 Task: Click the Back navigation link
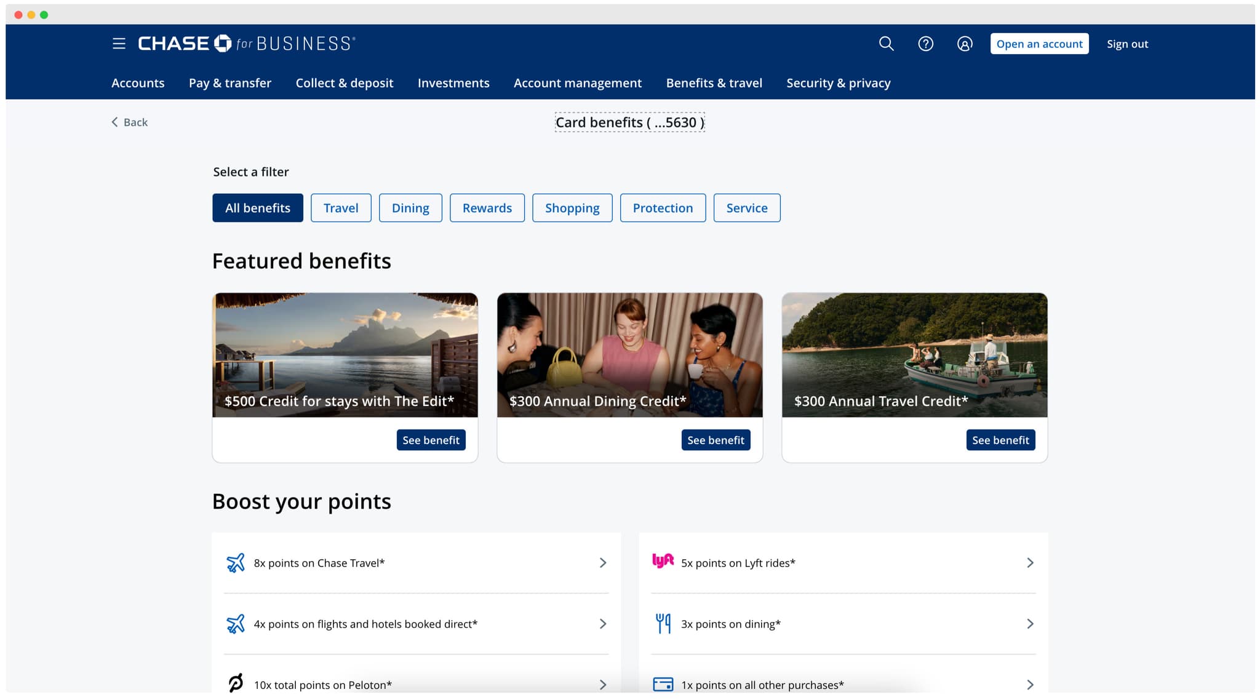click(x=129, y=122)
